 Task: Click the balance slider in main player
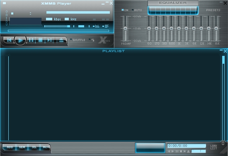[x=81, y=26]
